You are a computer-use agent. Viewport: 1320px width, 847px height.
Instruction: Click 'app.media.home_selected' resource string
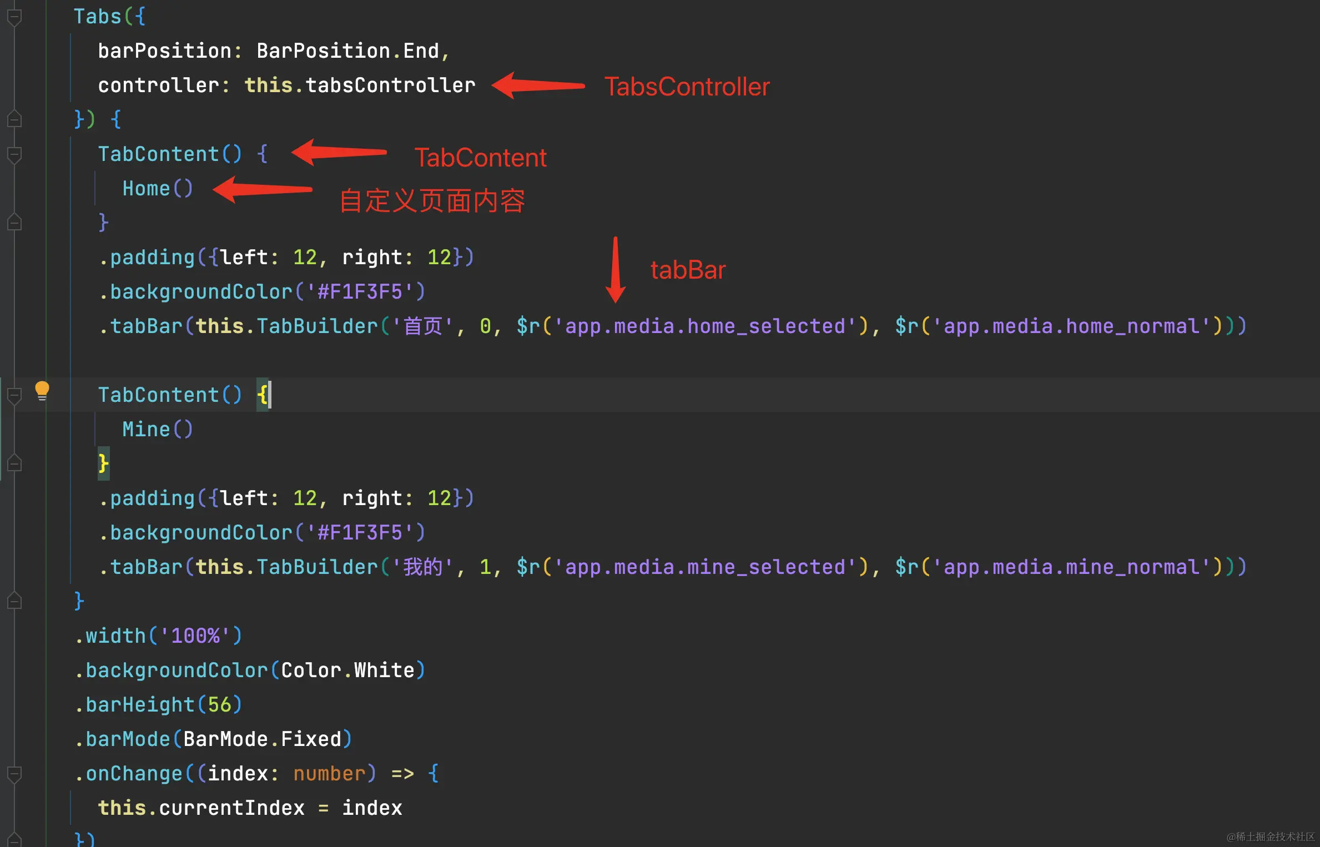click(x=705, y=326)
